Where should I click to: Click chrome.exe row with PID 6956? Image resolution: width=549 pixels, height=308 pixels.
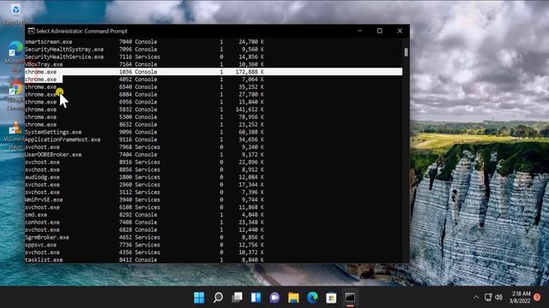click(x=144, y=102)
